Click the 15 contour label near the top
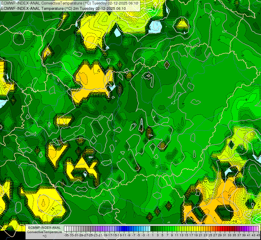Viewport: 261px width, 240px height. coord(119,18)
